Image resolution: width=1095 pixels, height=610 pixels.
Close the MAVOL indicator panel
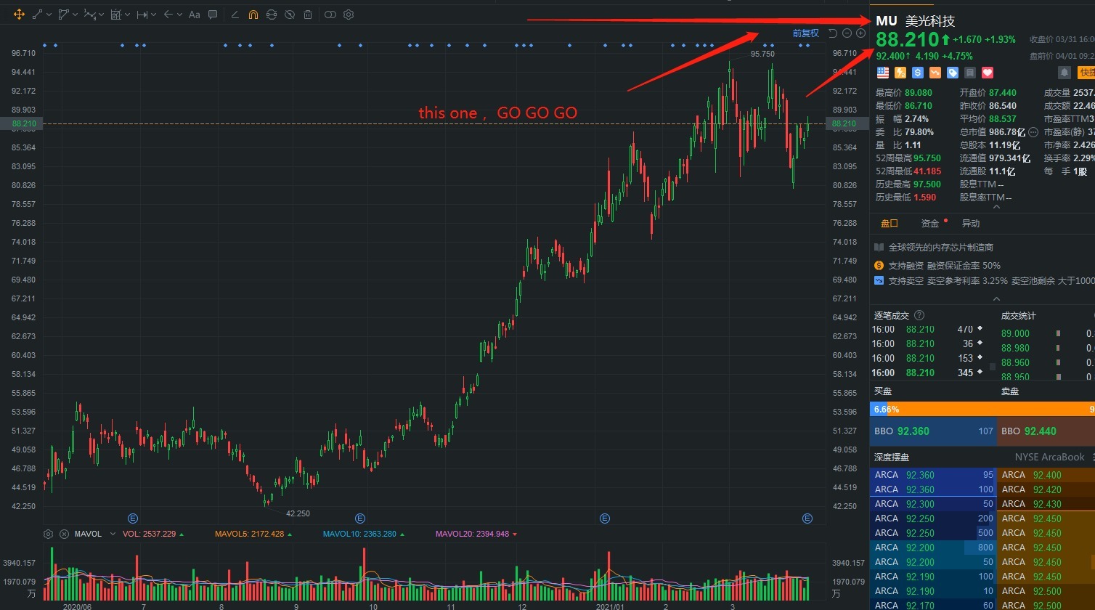point(64,534)
